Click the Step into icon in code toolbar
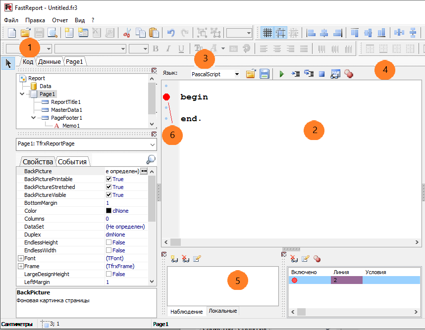This screenshot has width=425, height=330. (295, 74)
